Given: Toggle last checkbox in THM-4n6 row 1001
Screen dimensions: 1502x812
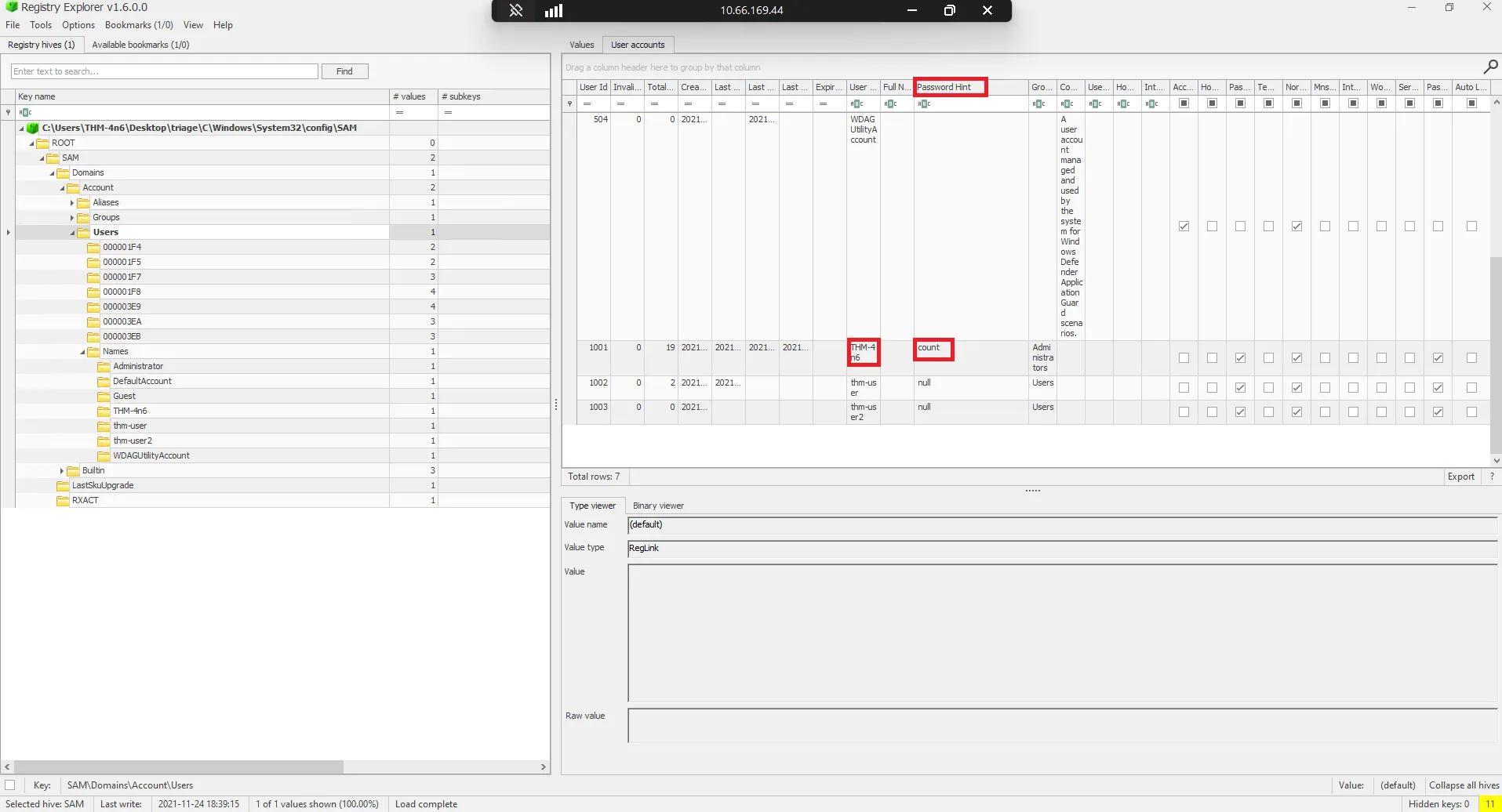Looking at the screenshot, I should 1471,358.
